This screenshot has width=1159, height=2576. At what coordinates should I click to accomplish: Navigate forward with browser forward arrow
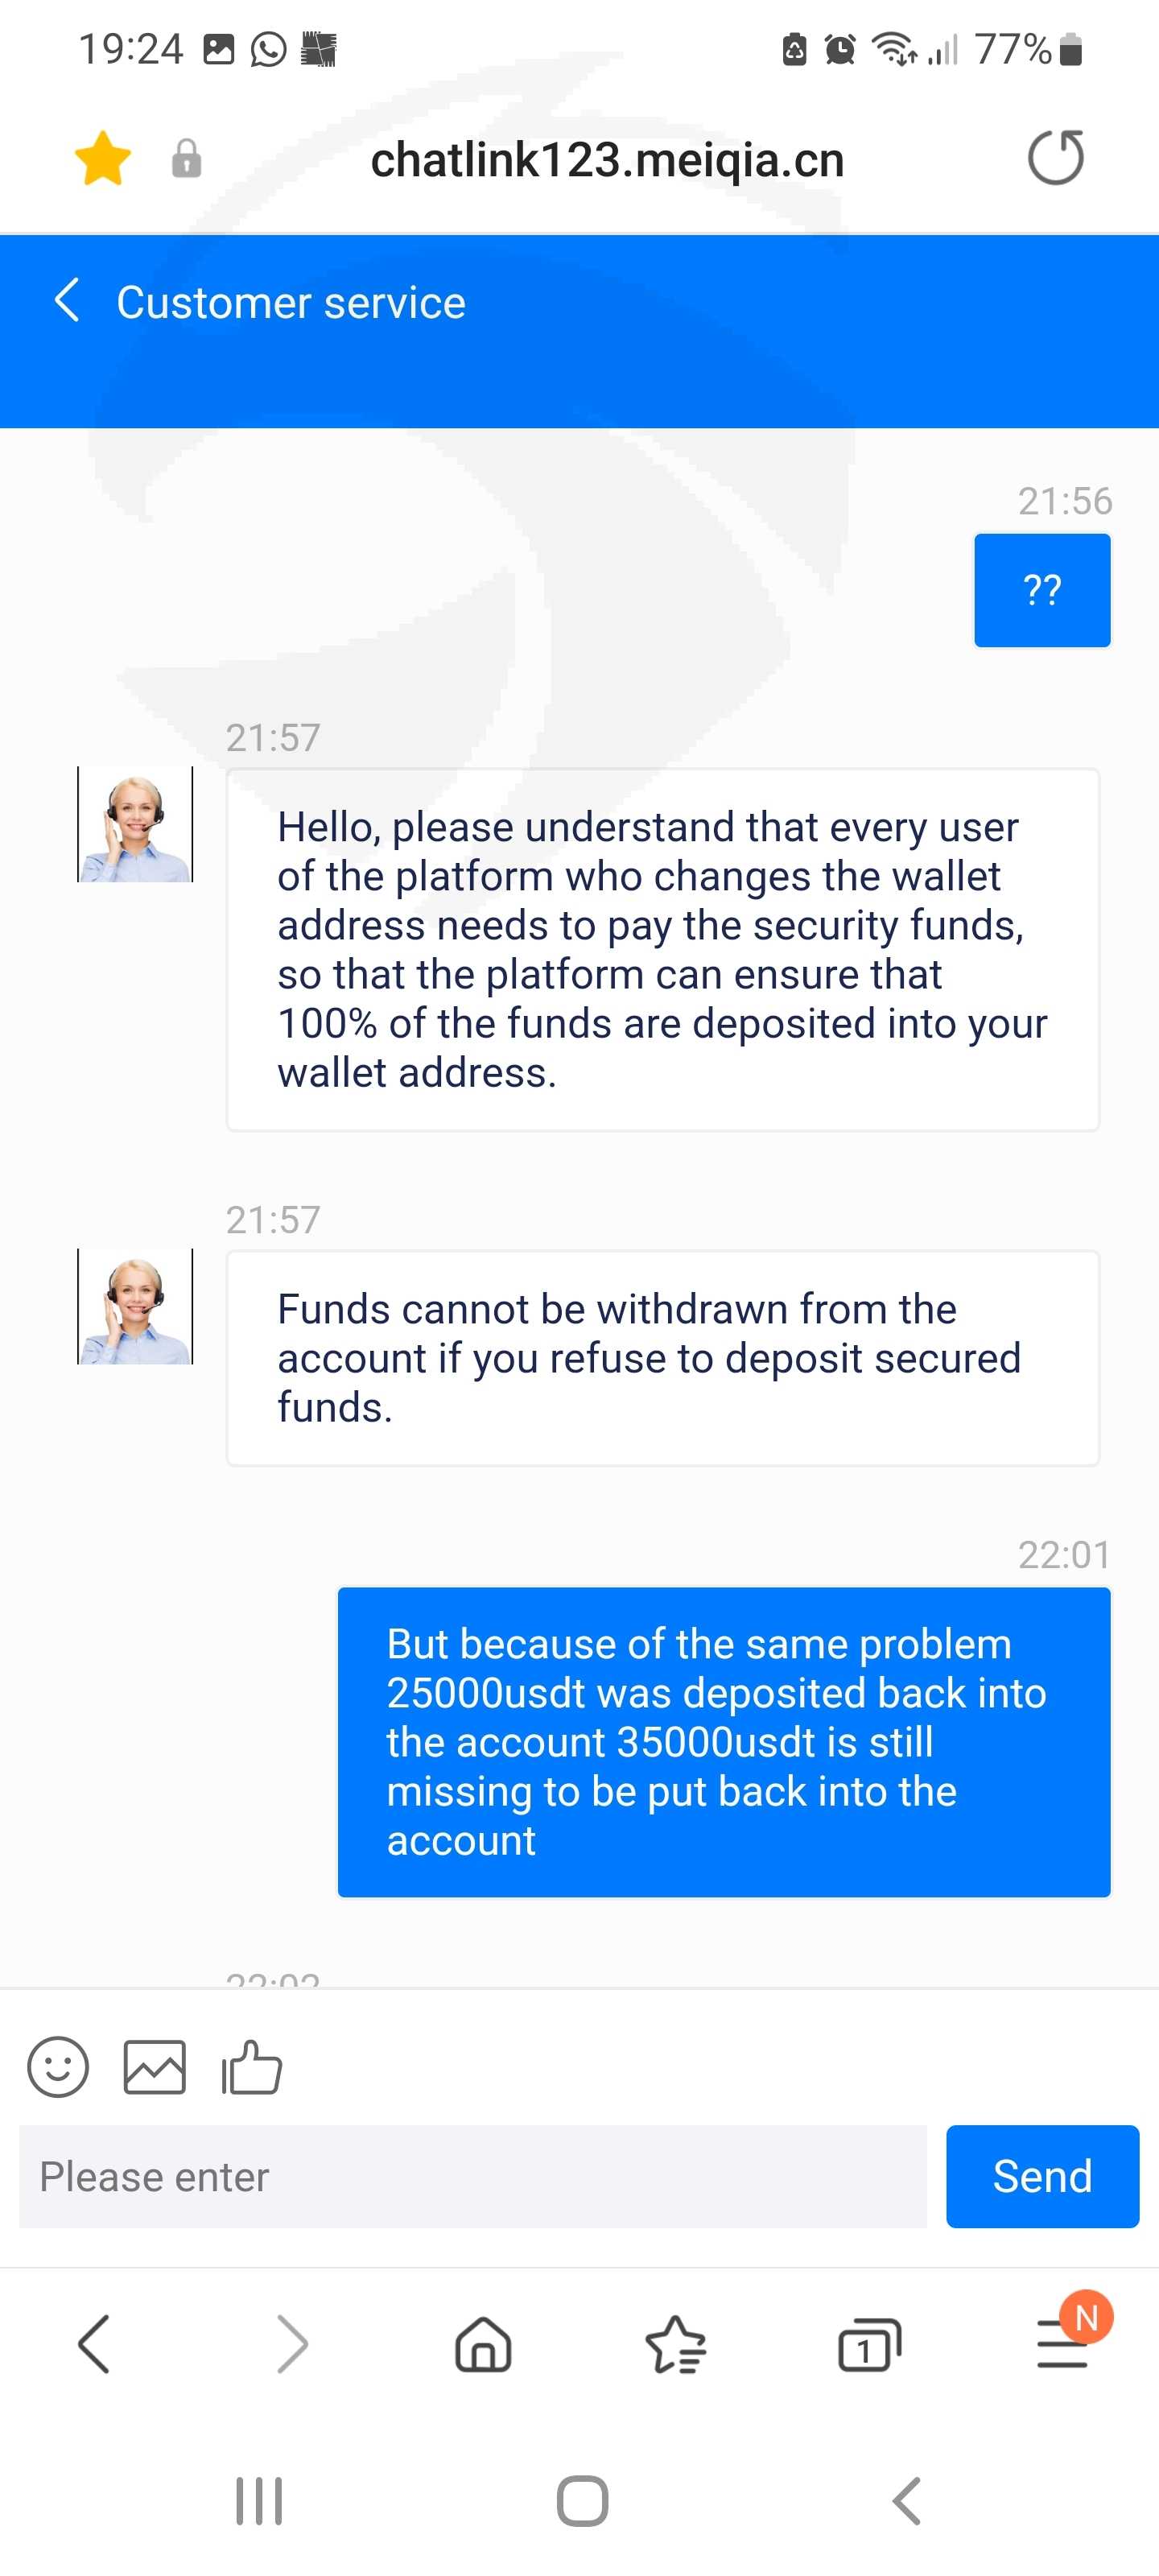point(292,2345)
